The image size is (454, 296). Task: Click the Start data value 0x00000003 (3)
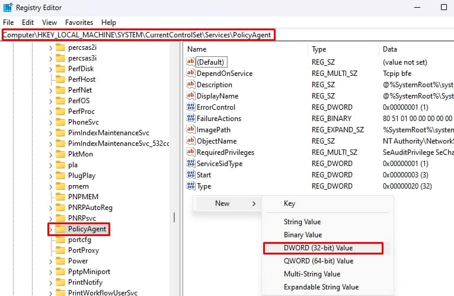point(405,175)
